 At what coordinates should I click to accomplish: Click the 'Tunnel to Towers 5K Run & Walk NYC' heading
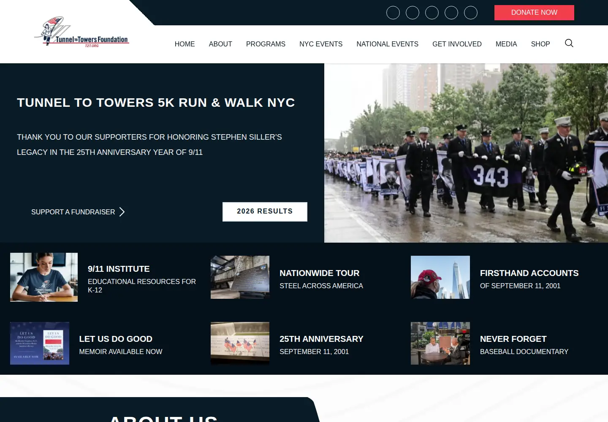pyautogui.click(x=156, y=103)
